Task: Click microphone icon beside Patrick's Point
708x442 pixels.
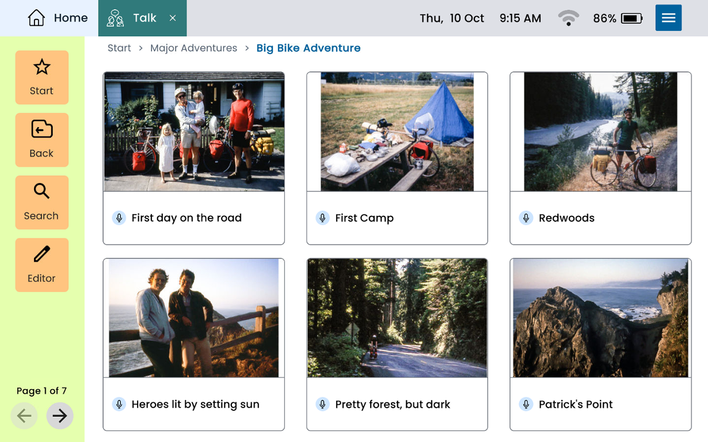Action: (x=526, y=404)
